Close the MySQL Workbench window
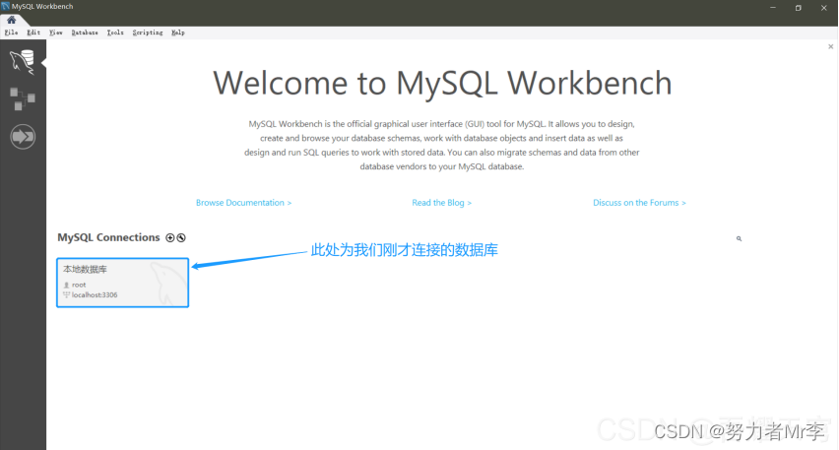 824,8
